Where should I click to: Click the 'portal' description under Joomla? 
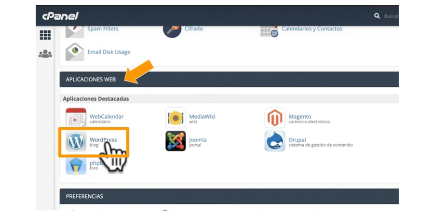click(x=195, y=145)
